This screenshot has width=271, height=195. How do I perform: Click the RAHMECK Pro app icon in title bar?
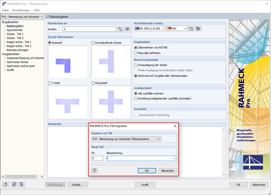click(4, 4)
